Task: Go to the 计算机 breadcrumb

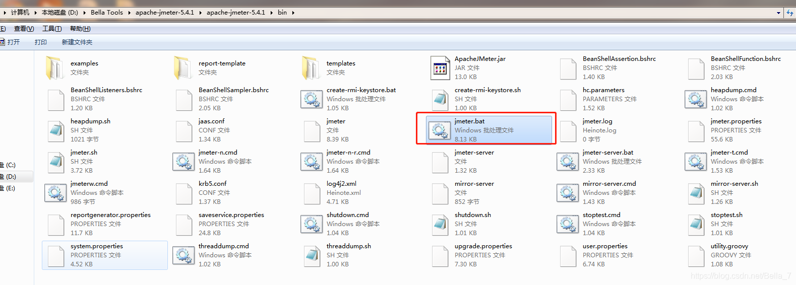Action: click(20, 13)
